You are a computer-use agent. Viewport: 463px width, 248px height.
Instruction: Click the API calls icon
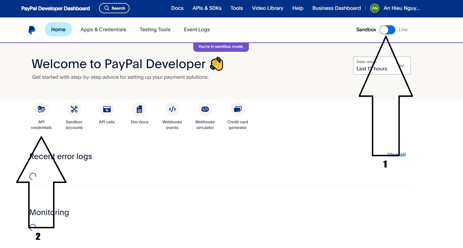pyautogui.click(x=107, y=109)
